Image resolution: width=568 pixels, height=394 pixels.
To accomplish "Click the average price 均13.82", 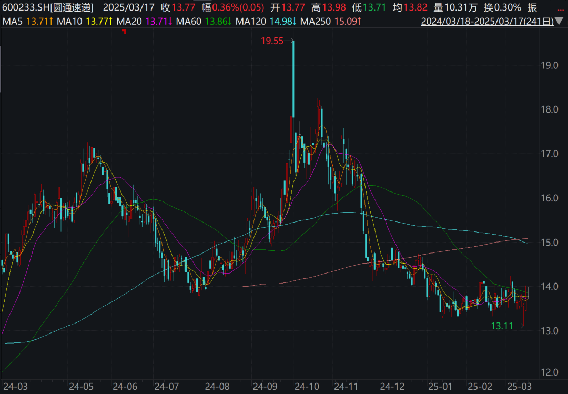I will coord(410,7).
